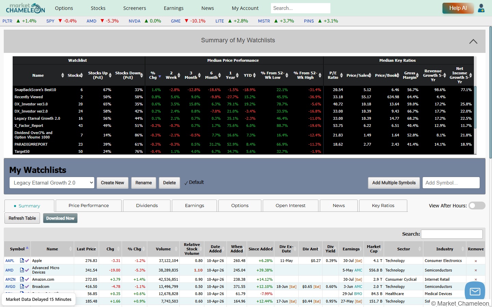
Task: Click the AAPL row purple checkmark icon
Action: point(27,261)
